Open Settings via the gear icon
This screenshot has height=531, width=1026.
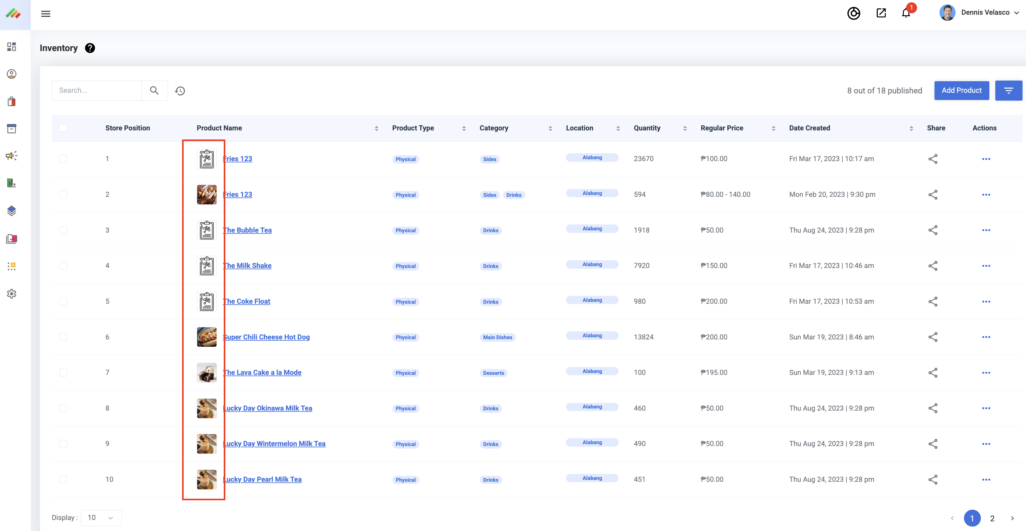[11, 294]
